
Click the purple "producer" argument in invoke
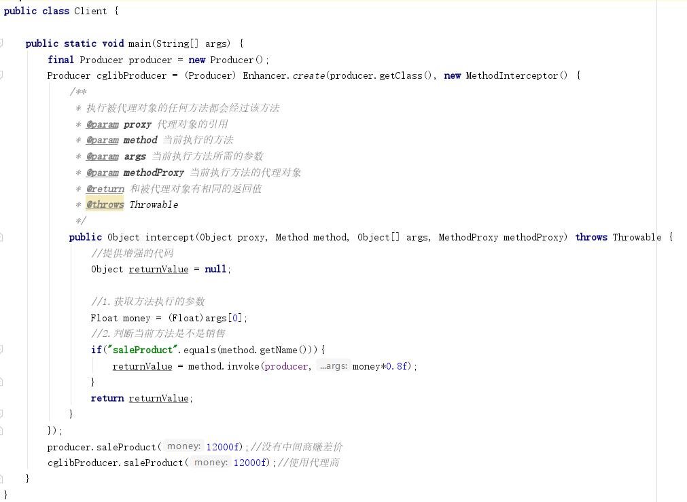coord(286,366)
